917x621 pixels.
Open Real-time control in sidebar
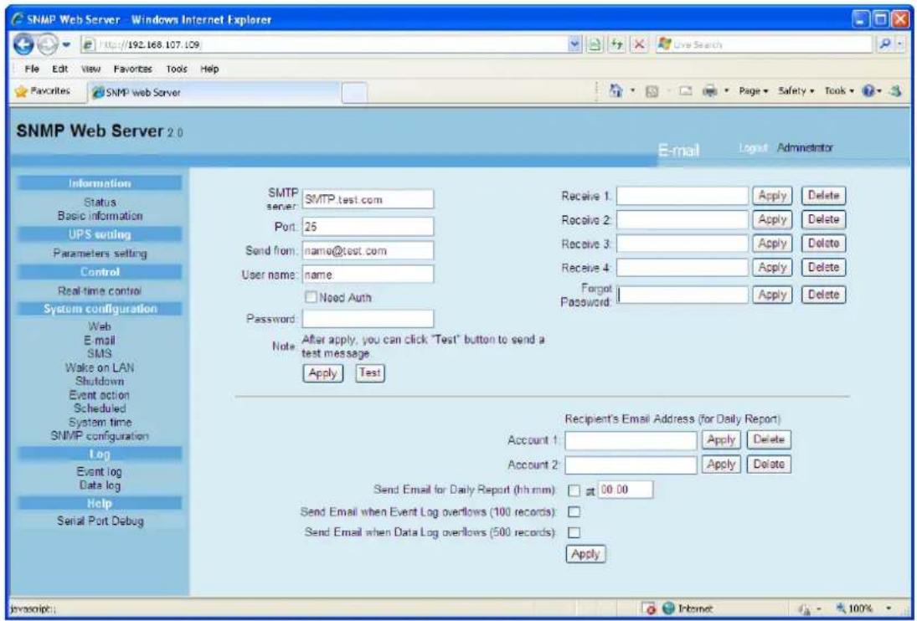click(100, 290)
